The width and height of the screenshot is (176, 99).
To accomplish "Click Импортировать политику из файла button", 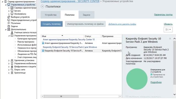I will click(x=85, y=24).
